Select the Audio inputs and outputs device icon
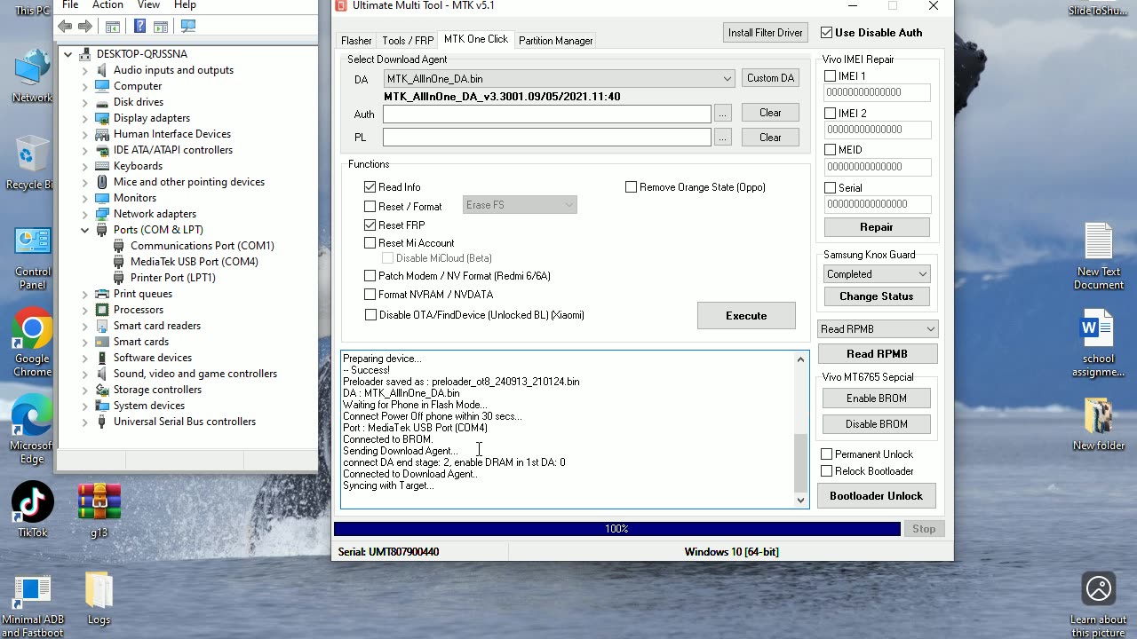This screenshot has width=1137, height=639. point(102,70)
